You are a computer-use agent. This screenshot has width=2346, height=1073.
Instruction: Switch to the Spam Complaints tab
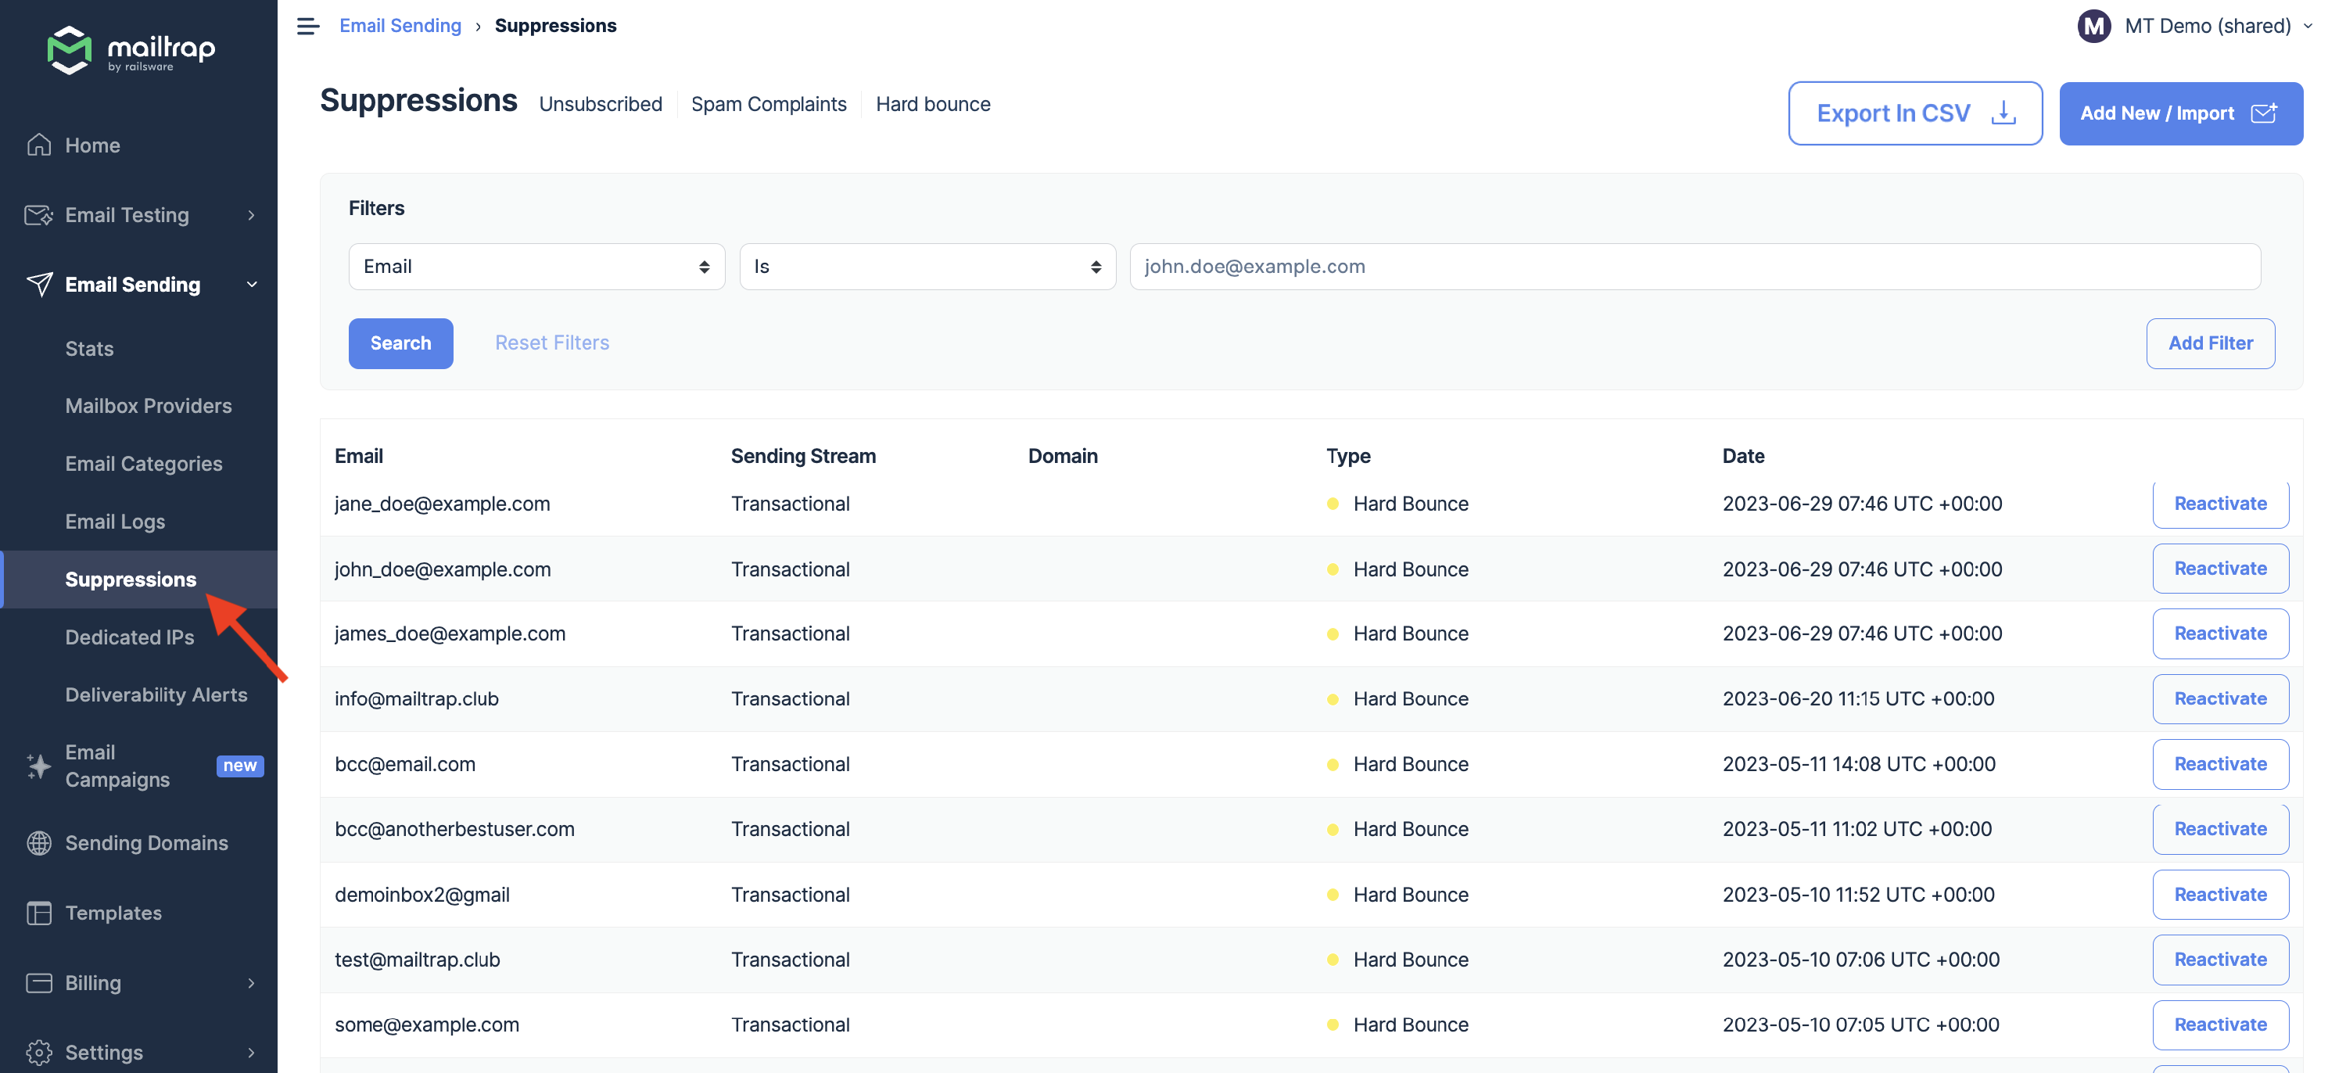pyautogui.click(x=768, y=104)
